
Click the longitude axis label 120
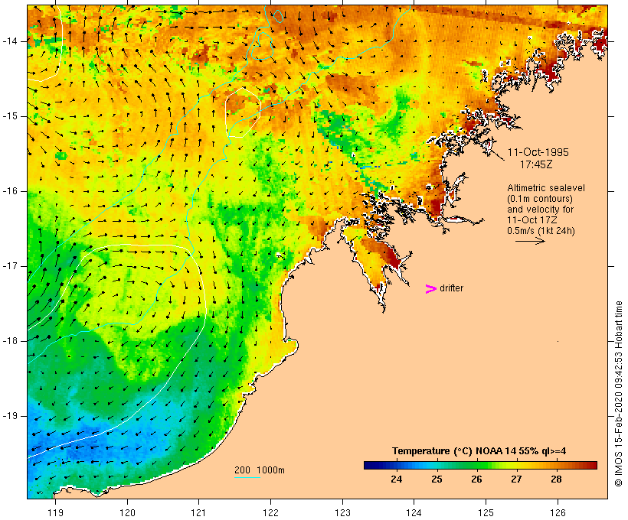tap(127, 512)
